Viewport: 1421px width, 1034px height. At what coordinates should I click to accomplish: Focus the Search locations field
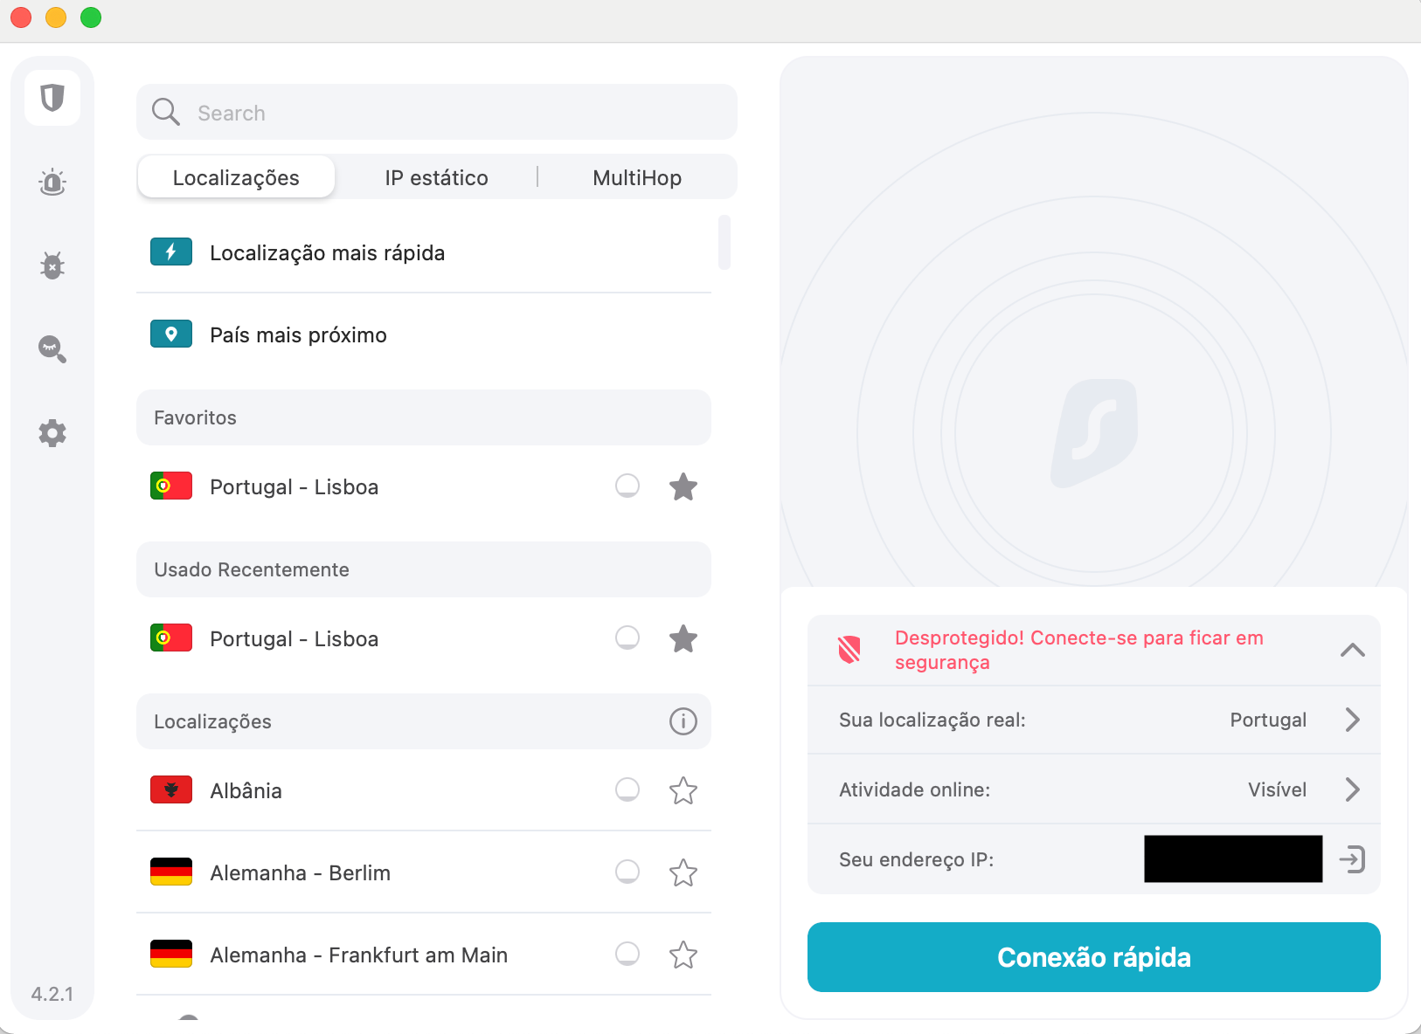(437, 112)
